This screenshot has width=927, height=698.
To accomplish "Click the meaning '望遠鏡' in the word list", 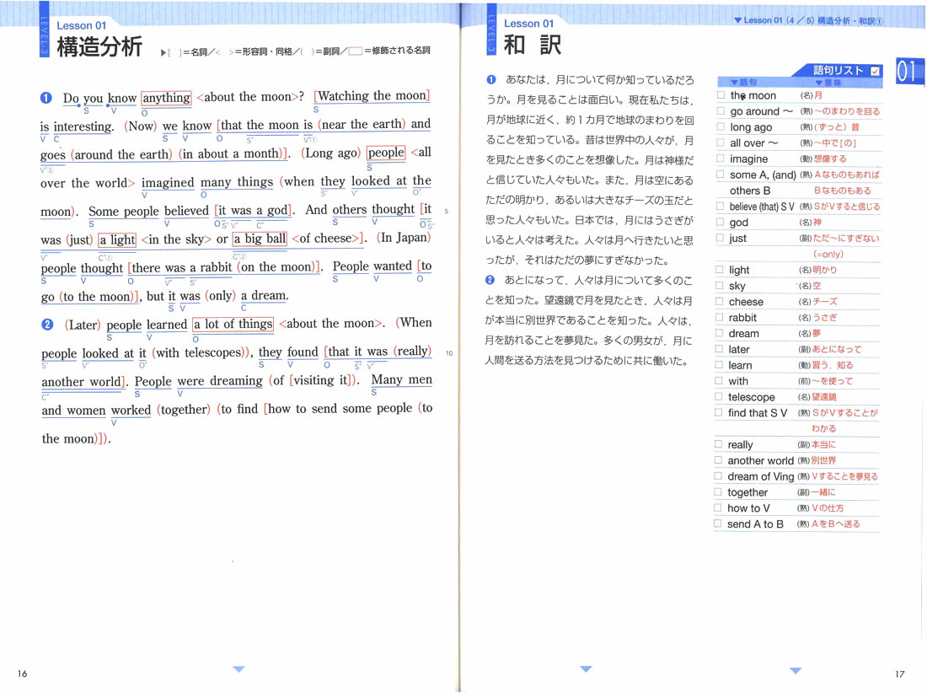I will [824, 397].
